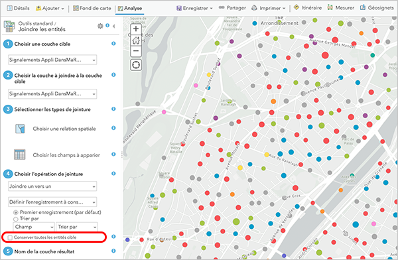Select Premier enregistrement radio button
The height and width of the screenshot is (260, 398).
16,212
